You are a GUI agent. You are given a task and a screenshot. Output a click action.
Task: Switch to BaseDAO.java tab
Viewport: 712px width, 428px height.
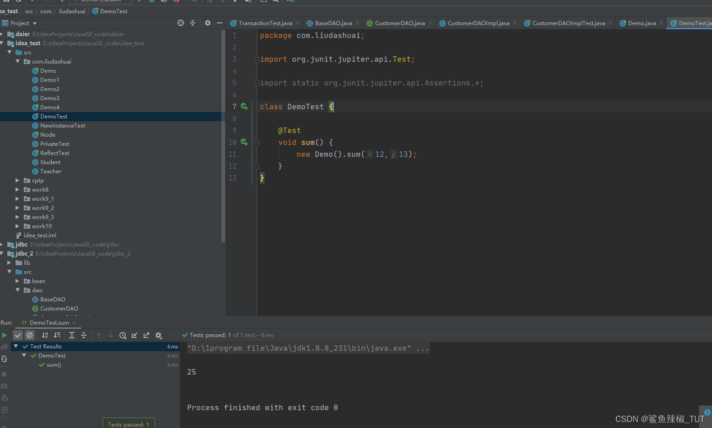tap(334, 23)
